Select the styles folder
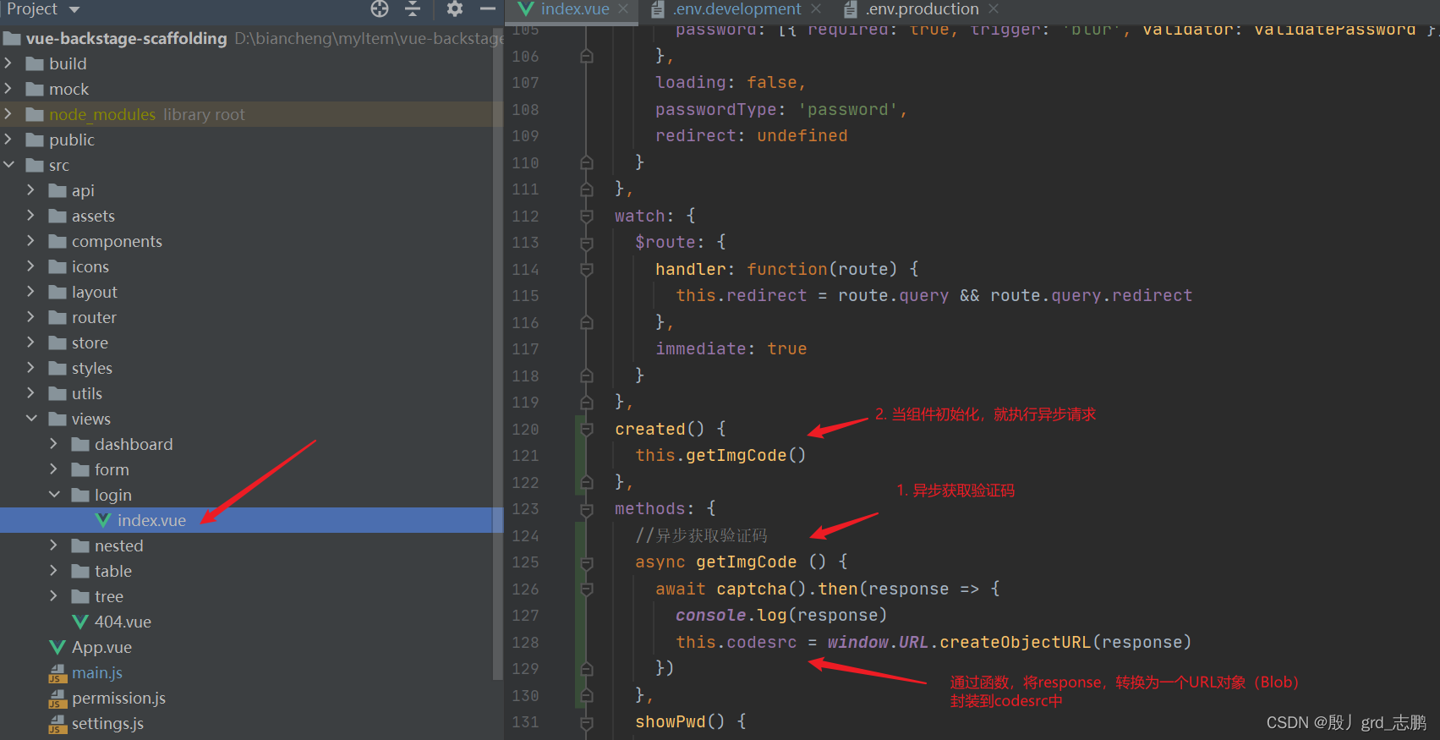 [x=91, y=368]
